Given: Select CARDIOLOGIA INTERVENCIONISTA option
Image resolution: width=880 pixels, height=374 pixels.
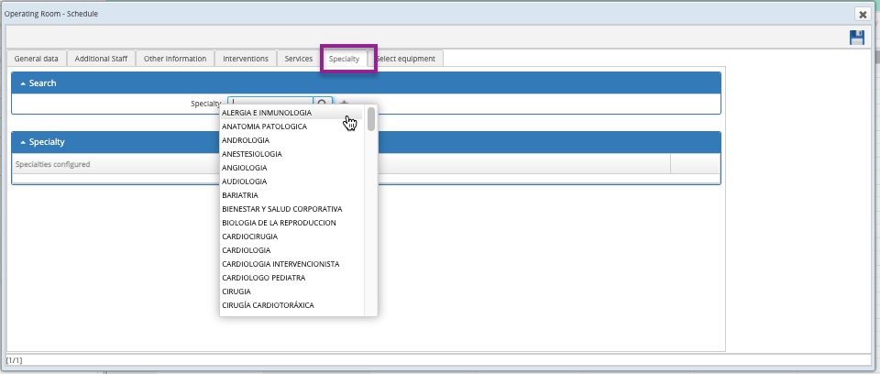Looking at the screenshot, I should coord(291,265).
